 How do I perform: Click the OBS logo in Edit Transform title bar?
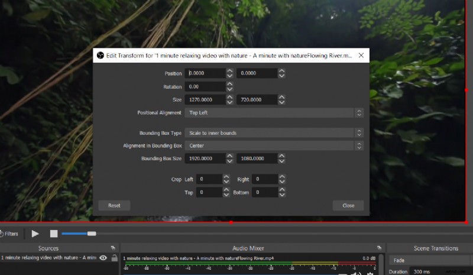[100, 56]
